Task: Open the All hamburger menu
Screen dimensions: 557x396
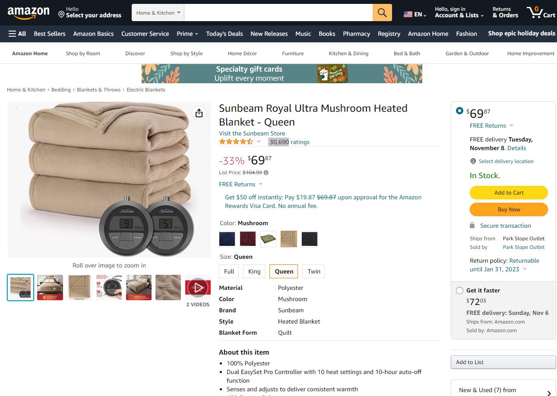Action: [17, 34]
